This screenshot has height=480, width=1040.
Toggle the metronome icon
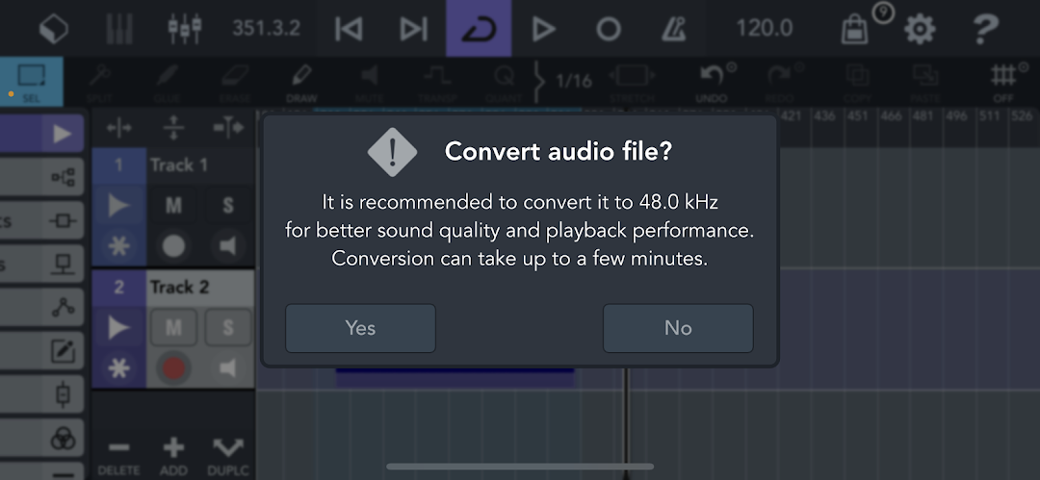coord(674,29)
